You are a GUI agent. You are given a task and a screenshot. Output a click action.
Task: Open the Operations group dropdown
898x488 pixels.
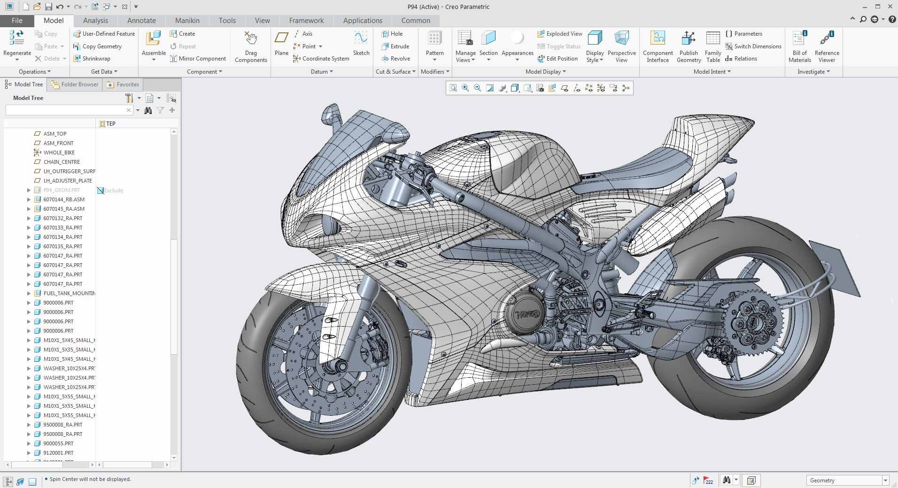[35, 72]
